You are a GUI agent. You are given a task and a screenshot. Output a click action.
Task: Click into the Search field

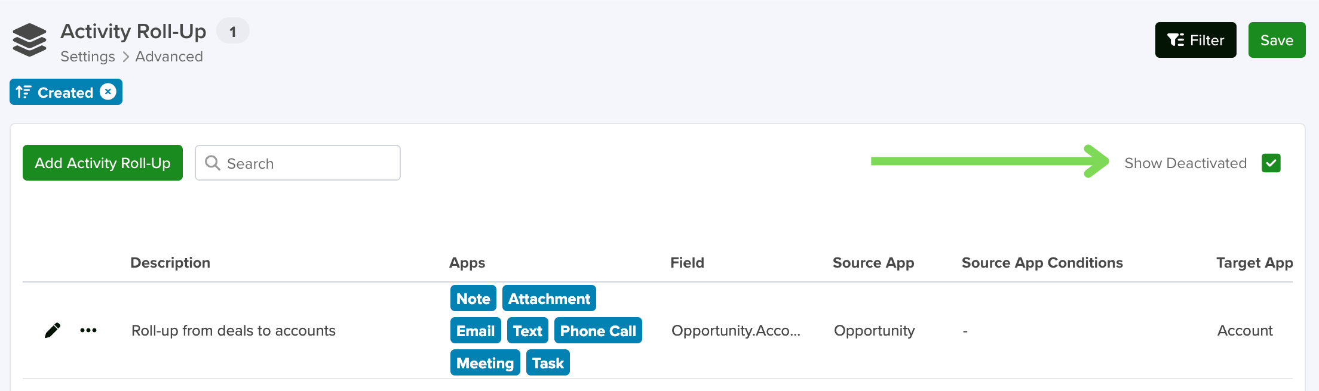(x=297, y=163)
